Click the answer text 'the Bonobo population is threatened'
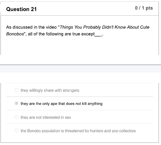 52,131
